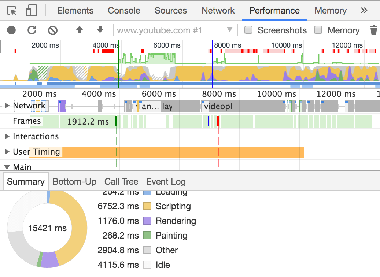The image size is (380, 277).
Task: Open hidden panels via the chevron
Action: tap(364, 10)
